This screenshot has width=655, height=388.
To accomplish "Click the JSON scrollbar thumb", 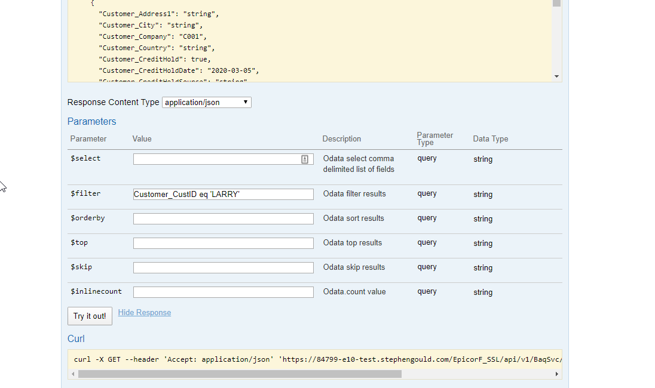I will tap(556, 4).
